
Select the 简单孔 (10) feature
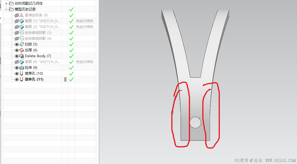34,74
